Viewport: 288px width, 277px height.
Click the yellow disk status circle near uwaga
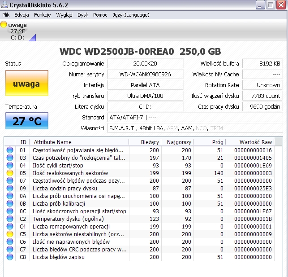4,25
